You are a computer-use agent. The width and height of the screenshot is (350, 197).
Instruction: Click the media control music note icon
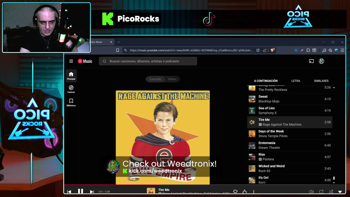(324, 50)
